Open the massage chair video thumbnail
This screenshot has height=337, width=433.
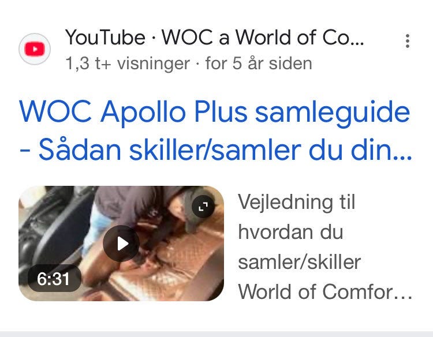coord(121,244)
